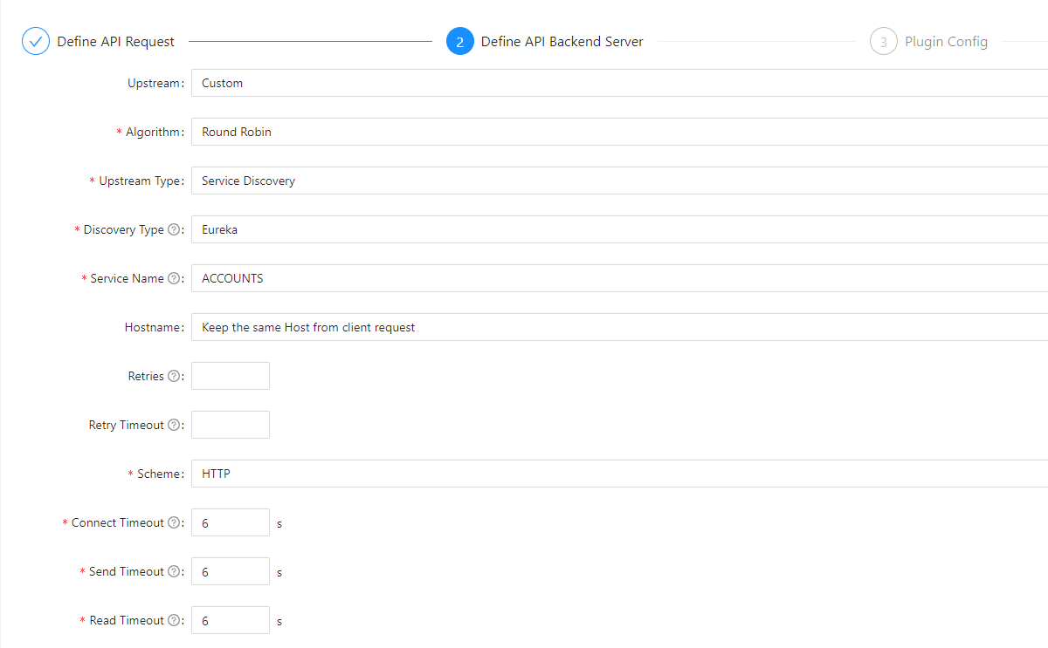Click the checkmark icon on completed step one
Image resolution: width=1048 pixels, height=648 pixels.
pyautogui.click(x=36, y=41)
